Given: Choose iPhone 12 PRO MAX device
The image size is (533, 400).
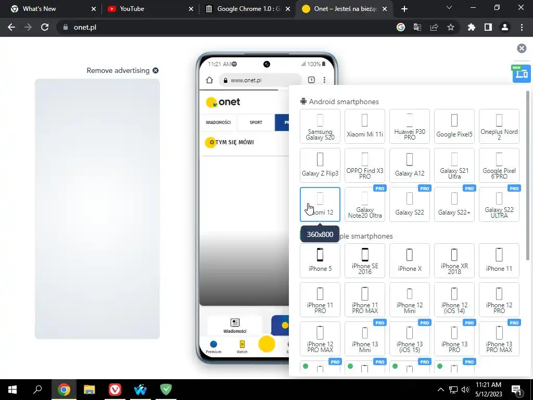Looking at the screenshot, I should tap(320, 339).
